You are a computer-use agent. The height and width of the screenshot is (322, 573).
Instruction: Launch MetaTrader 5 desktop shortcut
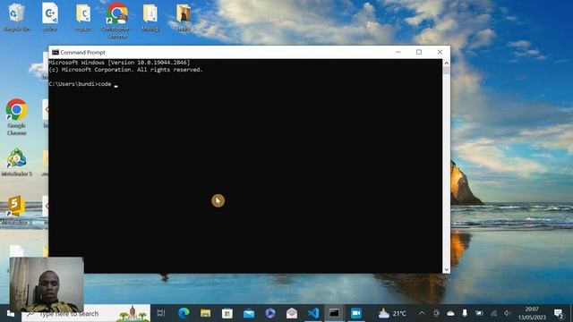pyautogui.click(x=16, y=163)
